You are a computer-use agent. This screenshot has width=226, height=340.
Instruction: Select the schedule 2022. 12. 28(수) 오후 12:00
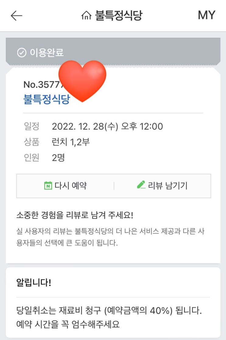pyautogui.click(x=107, y=126)
